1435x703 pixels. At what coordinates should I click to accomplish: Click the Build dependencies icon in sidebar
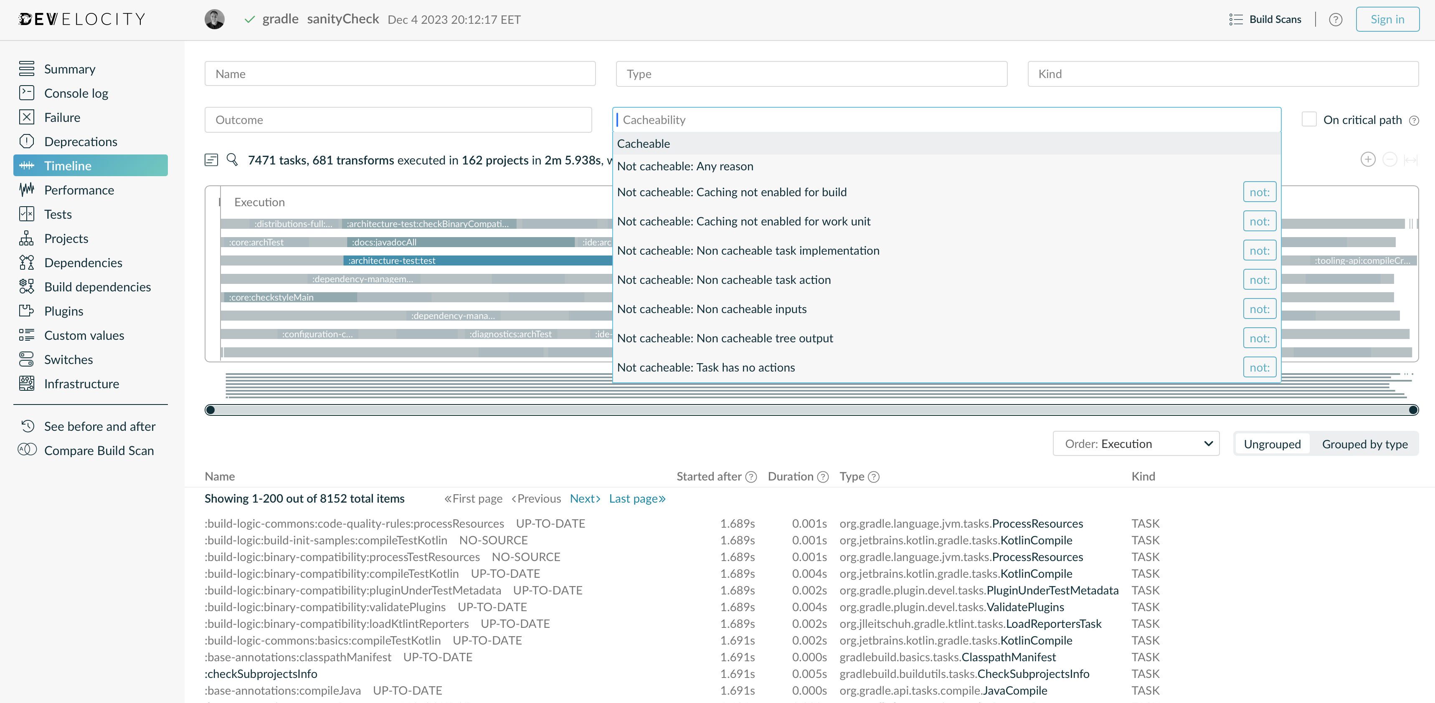[26, 287]
